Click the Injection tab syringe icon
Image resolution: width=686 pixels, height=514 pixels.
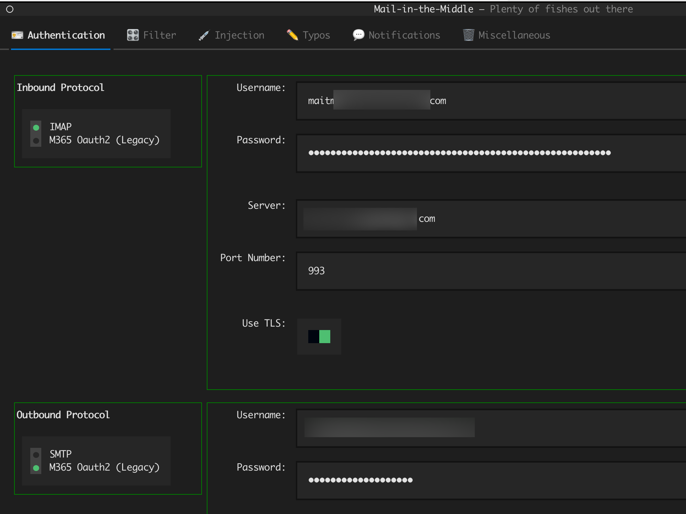[204, 35]
